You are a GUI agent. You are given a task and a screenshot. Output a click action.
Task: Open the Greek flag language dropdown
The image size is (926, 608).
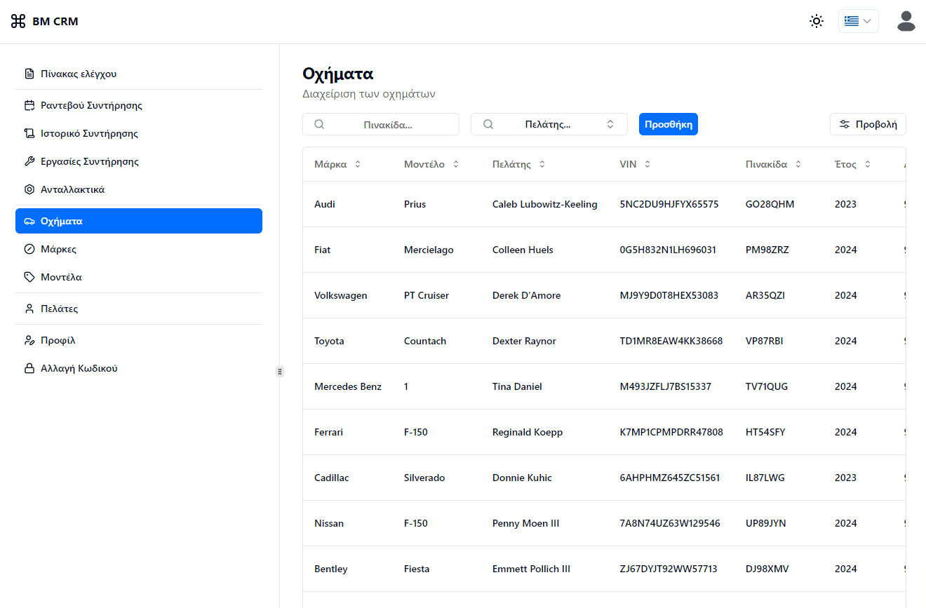click(859, 21)
